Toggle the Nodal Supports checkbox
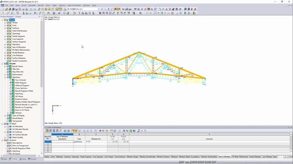The image size is (293, 164). pos(8,36)
